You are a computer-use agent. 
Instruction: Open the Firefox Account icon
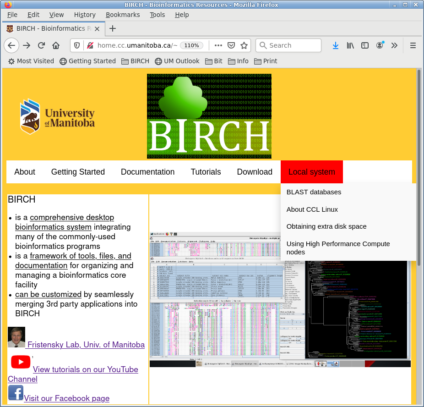(x=380, y=45)
